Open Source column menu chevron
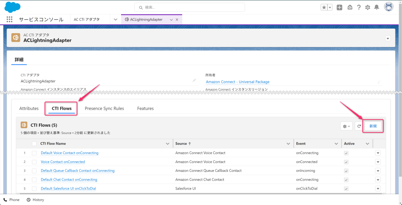 288,144
